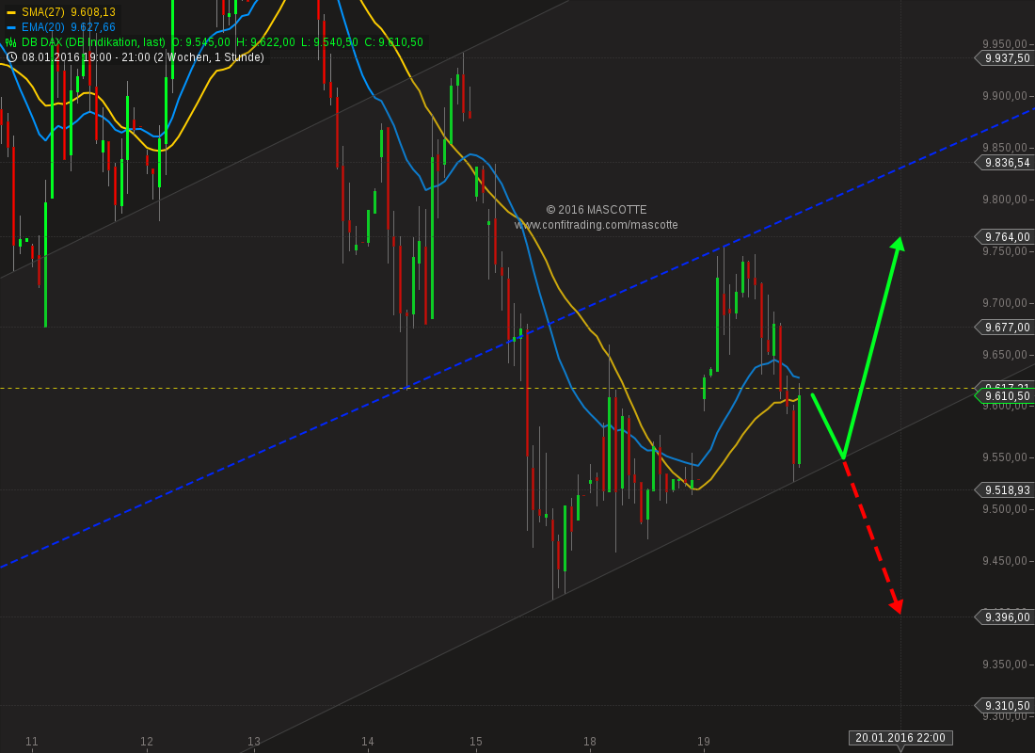
Task: Click the date label 14 on time axis
Action: point(368,742)
